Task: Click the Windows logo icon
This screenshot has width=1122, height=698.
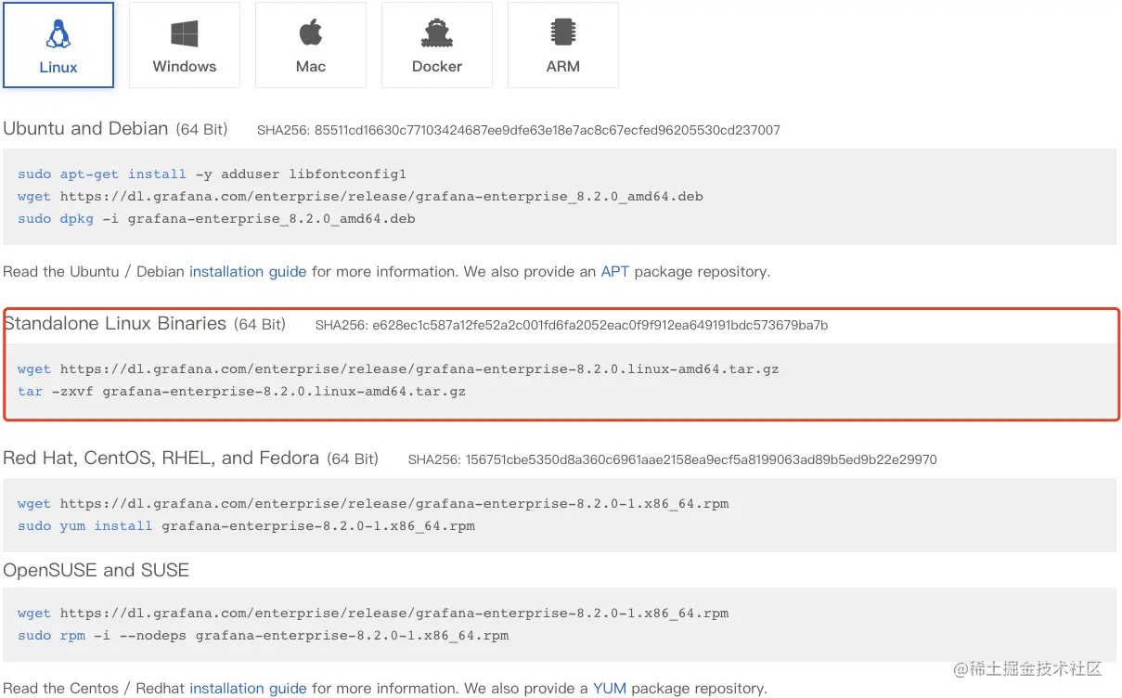Action: point(185,34)
